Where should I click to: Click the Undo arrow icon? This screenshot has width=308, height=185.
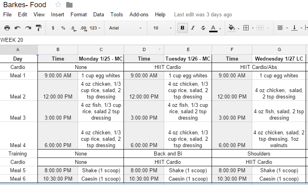click(x=18, y=28)
